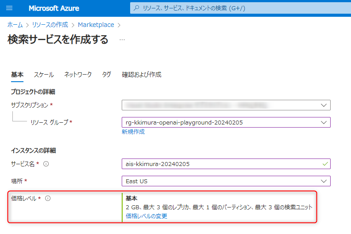This screenshot has width=351, height=234.
Task: Open the サブスクリプション dropdown
Action: [x=226, y=105]
